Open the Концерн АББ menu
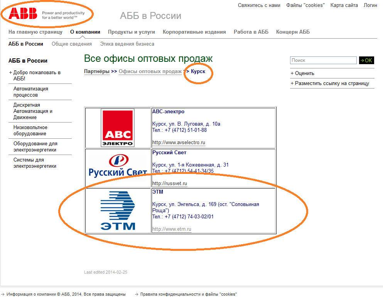The width and height of the screenshot is (383, 303). pos(293,32)
